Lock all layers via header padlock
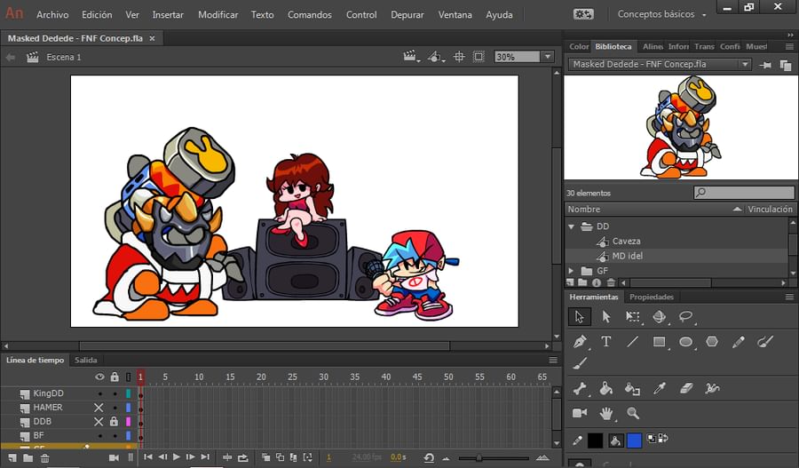Screen dimensions: 799x468 pos(115,377)
